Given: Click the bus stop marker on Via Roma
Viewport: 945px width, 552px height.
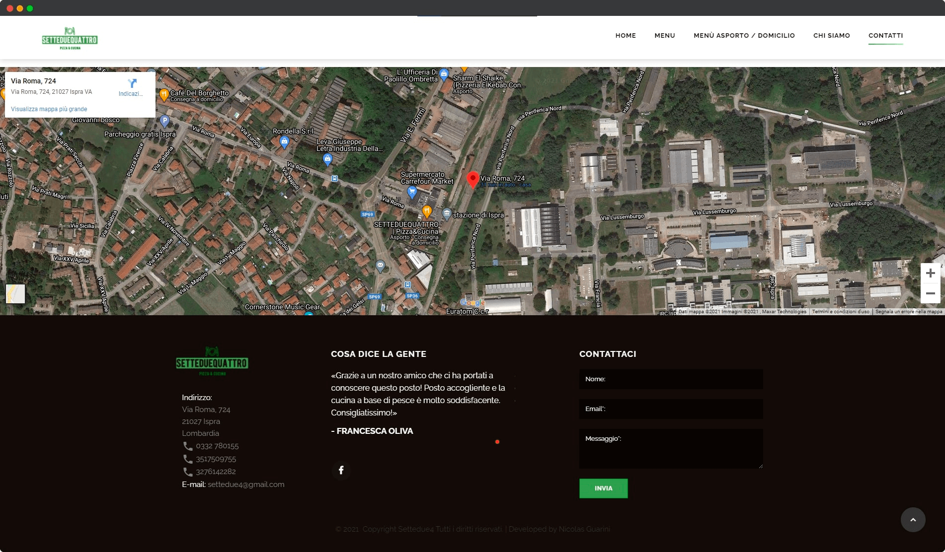Looking at the screenshot, I should coord(334,178).
